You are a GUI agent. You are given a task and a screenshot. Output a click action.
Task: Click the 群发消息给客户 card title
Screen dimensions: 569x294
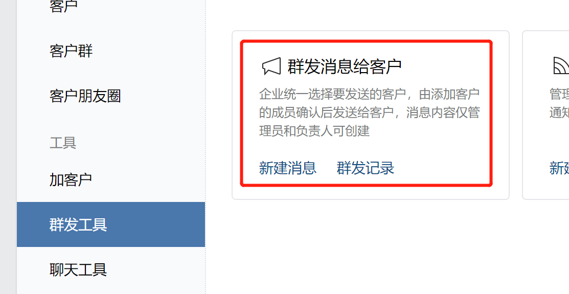pyautogui.click(x=345, y=66)
